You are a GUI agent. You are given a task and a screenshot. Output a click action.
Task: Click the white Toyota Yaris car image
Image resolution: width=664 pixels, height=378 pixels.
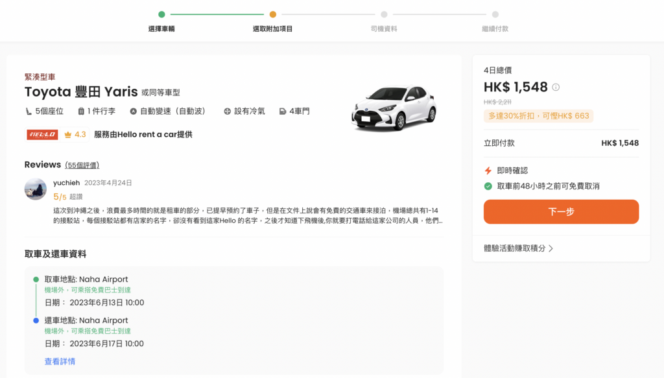394,108
